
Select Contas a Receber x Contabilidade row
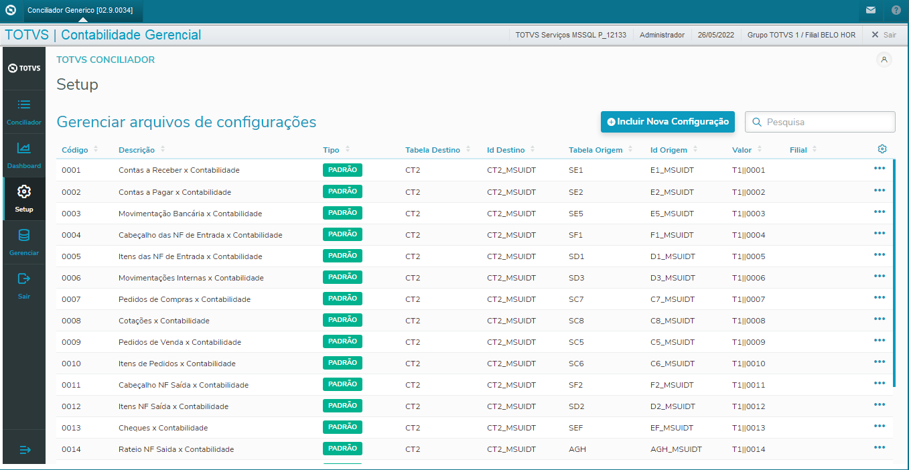click(474, 170)
